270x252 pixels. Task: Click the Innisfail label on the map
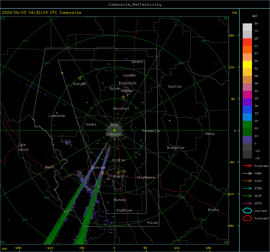pyautogui.click(x=121, y=108)
